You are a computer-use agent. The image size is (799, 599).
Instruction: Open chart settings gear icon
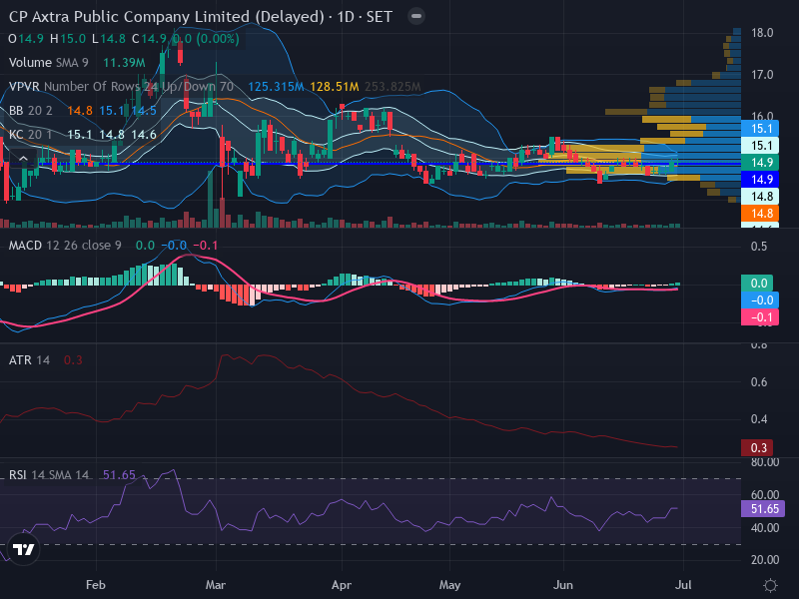pos(770,585)
